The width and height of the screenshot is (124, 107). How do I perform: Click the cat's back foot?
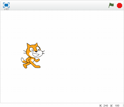[25, 66]
